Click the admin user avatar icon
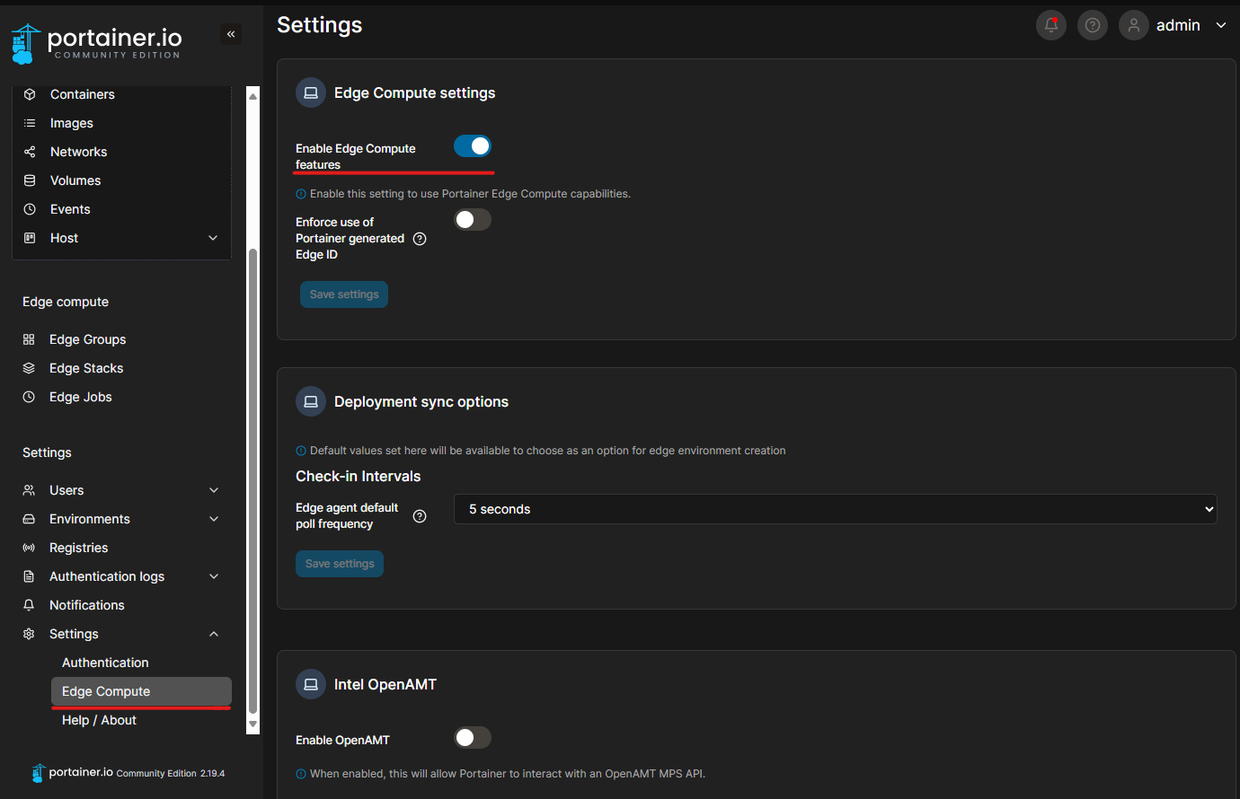 1134,25
